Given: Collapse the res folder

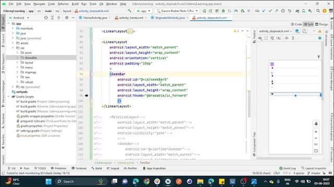Looking at the screenshot, I should coord(13,48).
